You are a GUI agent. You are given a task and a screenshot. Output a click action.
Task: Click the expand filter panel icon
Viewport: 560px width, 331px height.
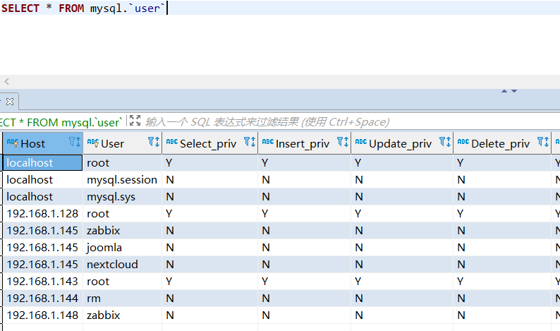pyautogui.click(x=135, y=121)
